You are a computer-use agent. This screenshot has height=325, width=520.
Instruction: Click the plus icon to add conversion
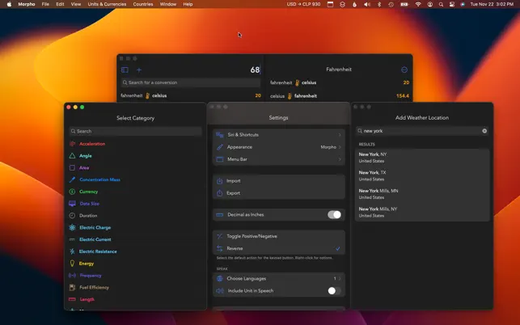click(x=139, y=70)
